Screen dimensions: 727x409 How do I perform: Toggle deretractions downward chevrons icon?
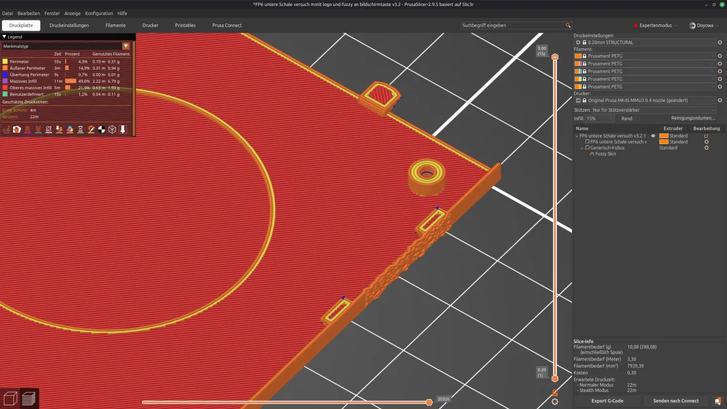point(38,130)
